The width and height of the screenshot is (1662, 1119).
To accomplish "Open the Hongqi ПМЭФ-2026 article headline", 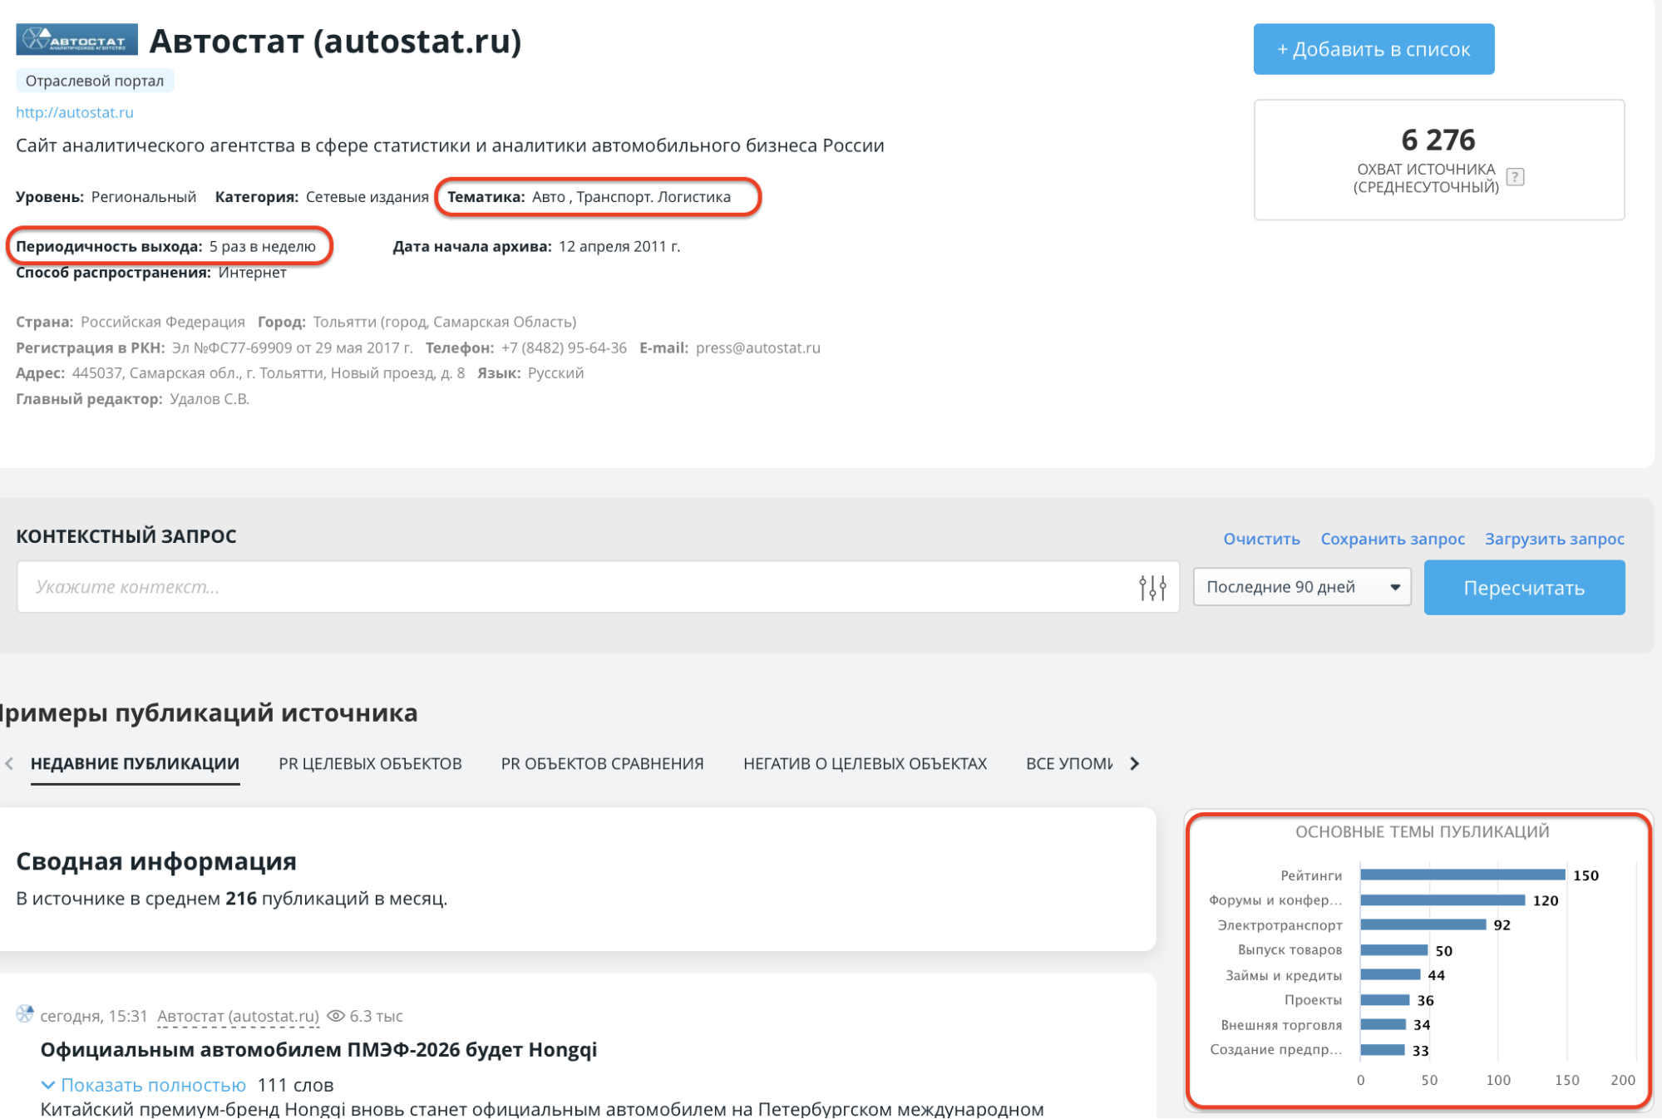I will (318, 1050).
